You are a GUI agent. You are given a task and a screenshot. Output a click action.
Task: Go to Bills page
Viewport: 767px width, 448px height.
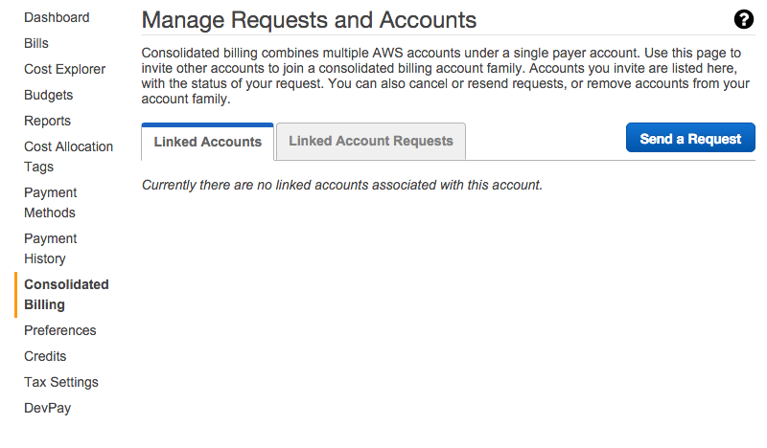(x=36, y=43)
